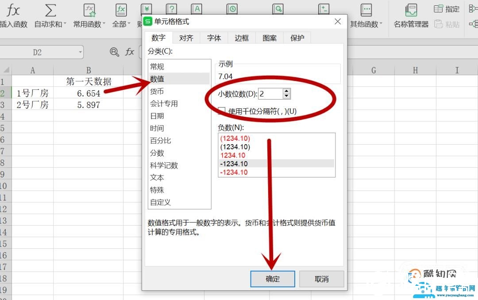This screenshot has height=300, width=478.
Task: Select column A header
Action: [33, 70]
